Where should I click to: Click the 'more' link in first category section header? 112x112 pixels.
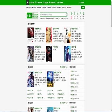pyautogui.click(x=64, y=67)
